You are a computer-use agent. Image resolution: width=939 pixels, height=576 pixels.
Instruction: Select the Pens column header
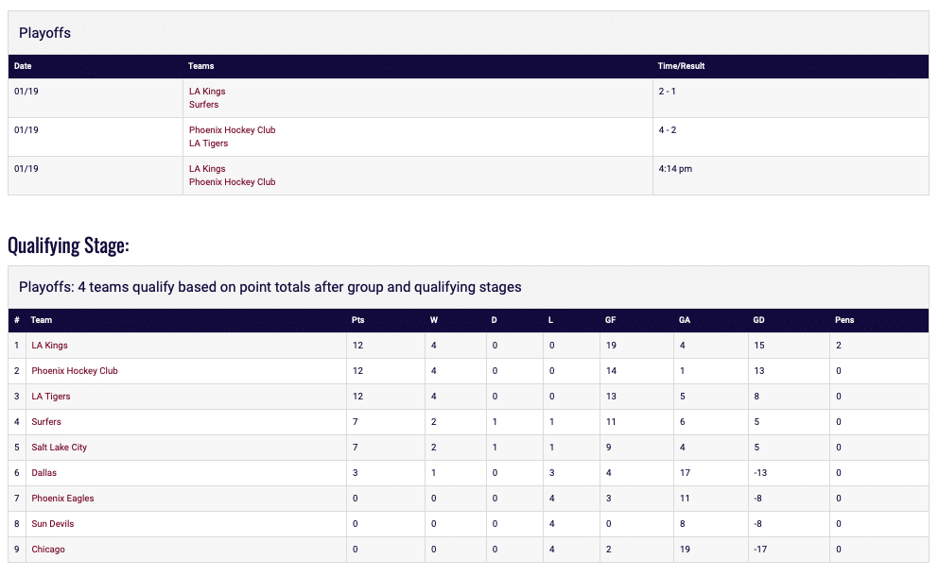[844, 320]
